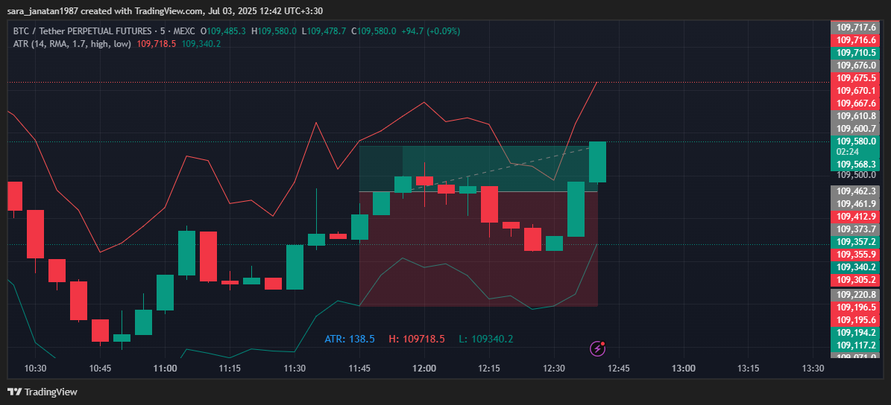Click the 11:15 time axis label

(230, 369)
